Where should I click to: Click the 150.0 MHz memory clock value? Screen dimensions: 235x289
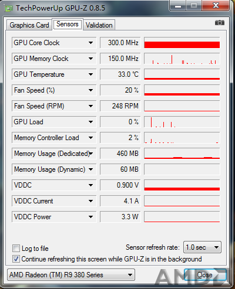tap(120, 59)
